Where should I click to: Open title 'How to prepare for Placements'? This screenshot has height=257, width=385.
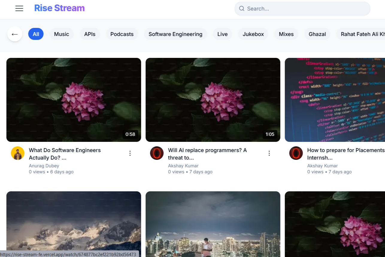point(346,154)
